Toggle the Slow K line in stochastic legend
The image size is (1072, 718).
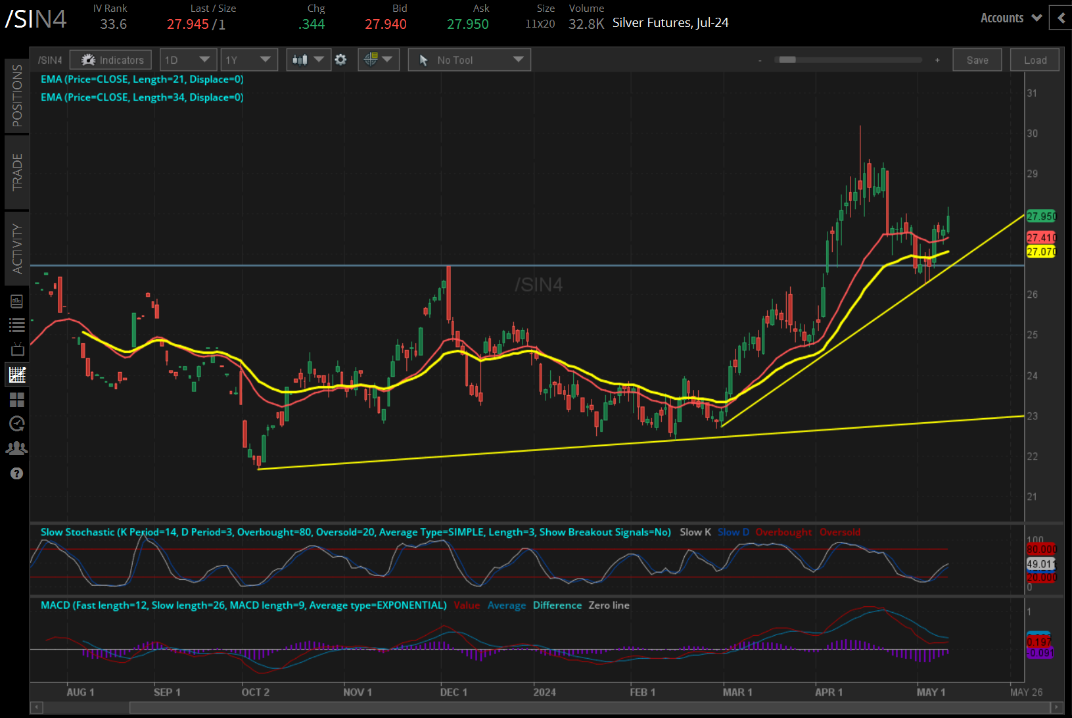coord(695,532)
